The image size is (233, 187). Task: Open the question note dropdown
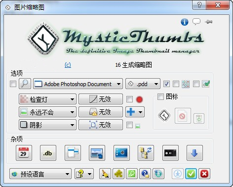tap(84, 174)
